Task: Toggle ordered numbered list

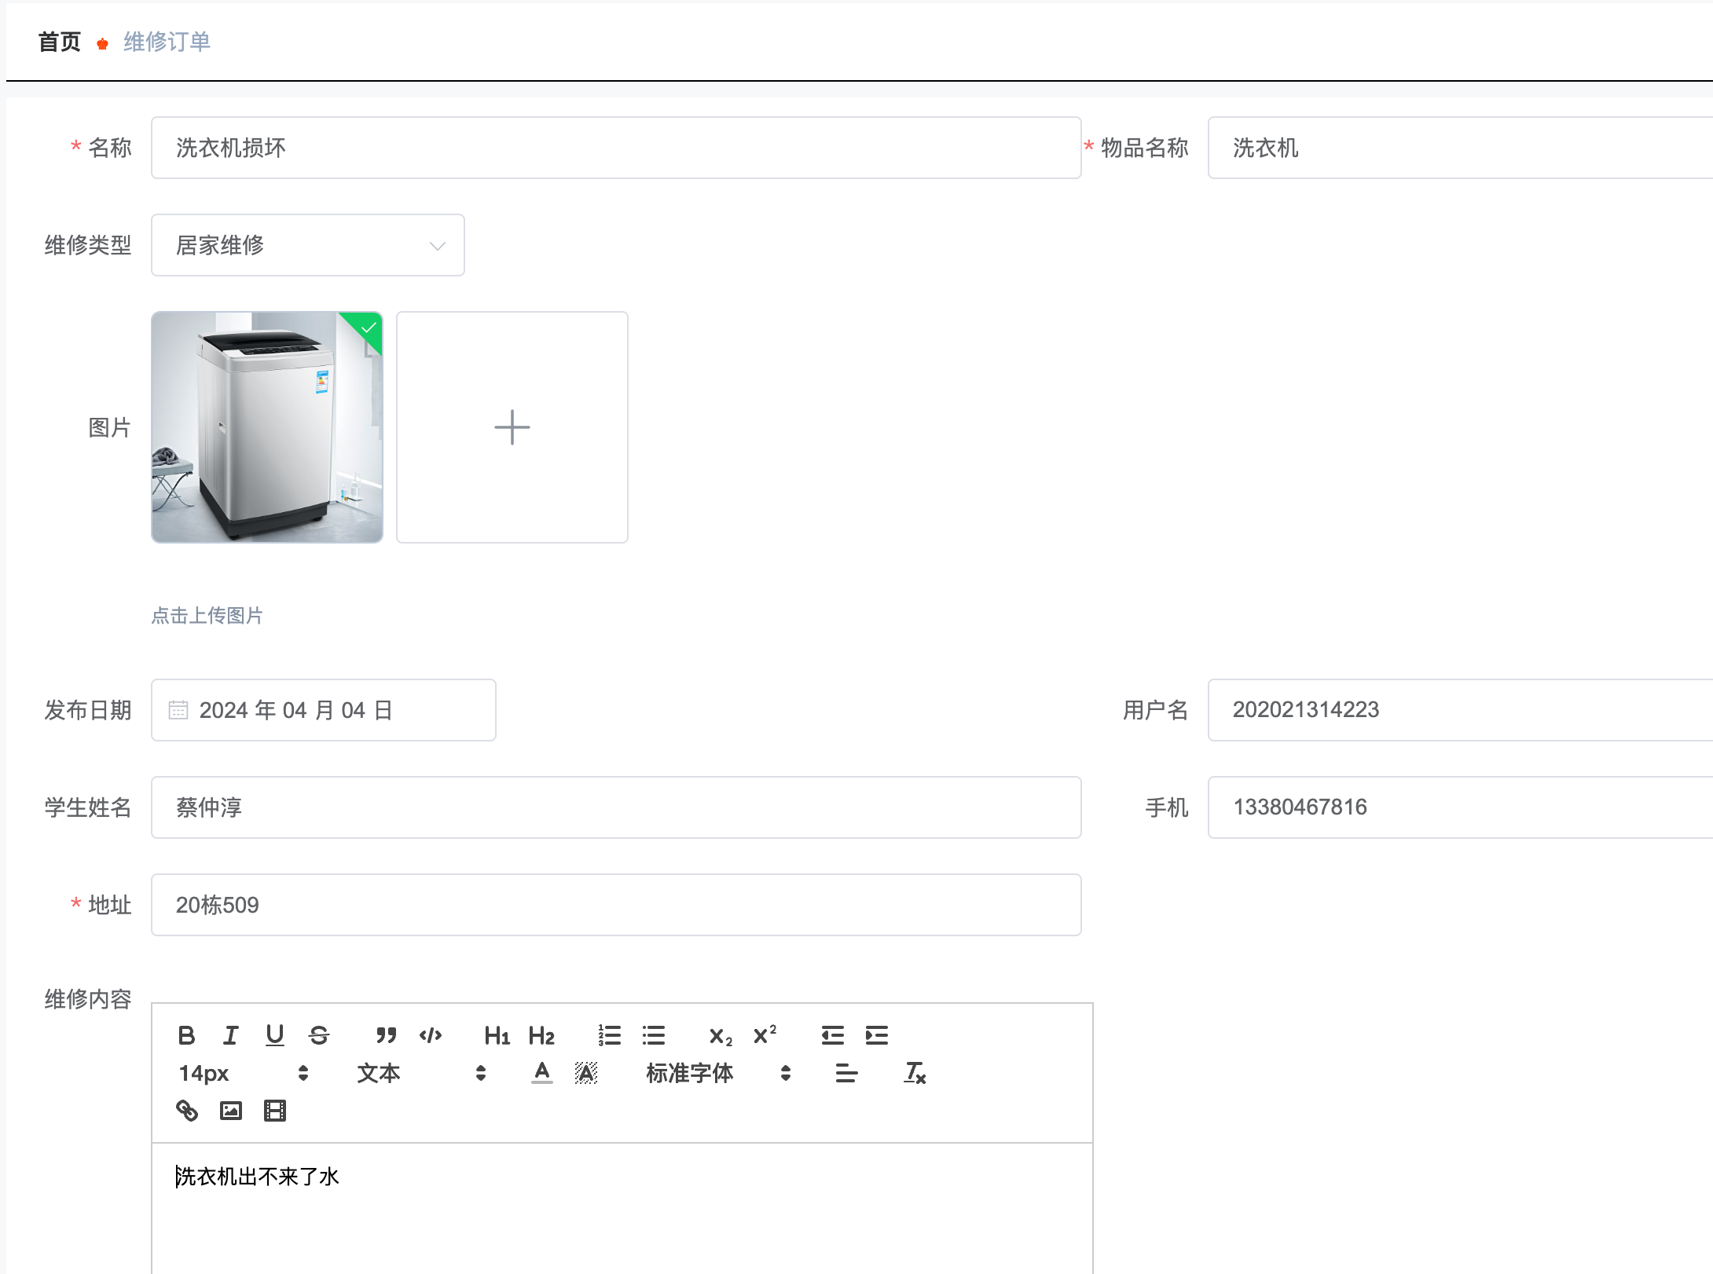Action: [609, 1035]
